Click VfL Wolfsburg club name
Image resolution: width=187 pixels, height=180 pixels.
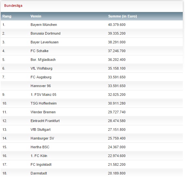point(41,68)
